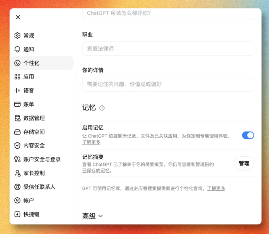Image resolution: width=269 pixels, height=234 pixels.
Task: Click the bell icon beside 通知
Action: pos(17,49)
